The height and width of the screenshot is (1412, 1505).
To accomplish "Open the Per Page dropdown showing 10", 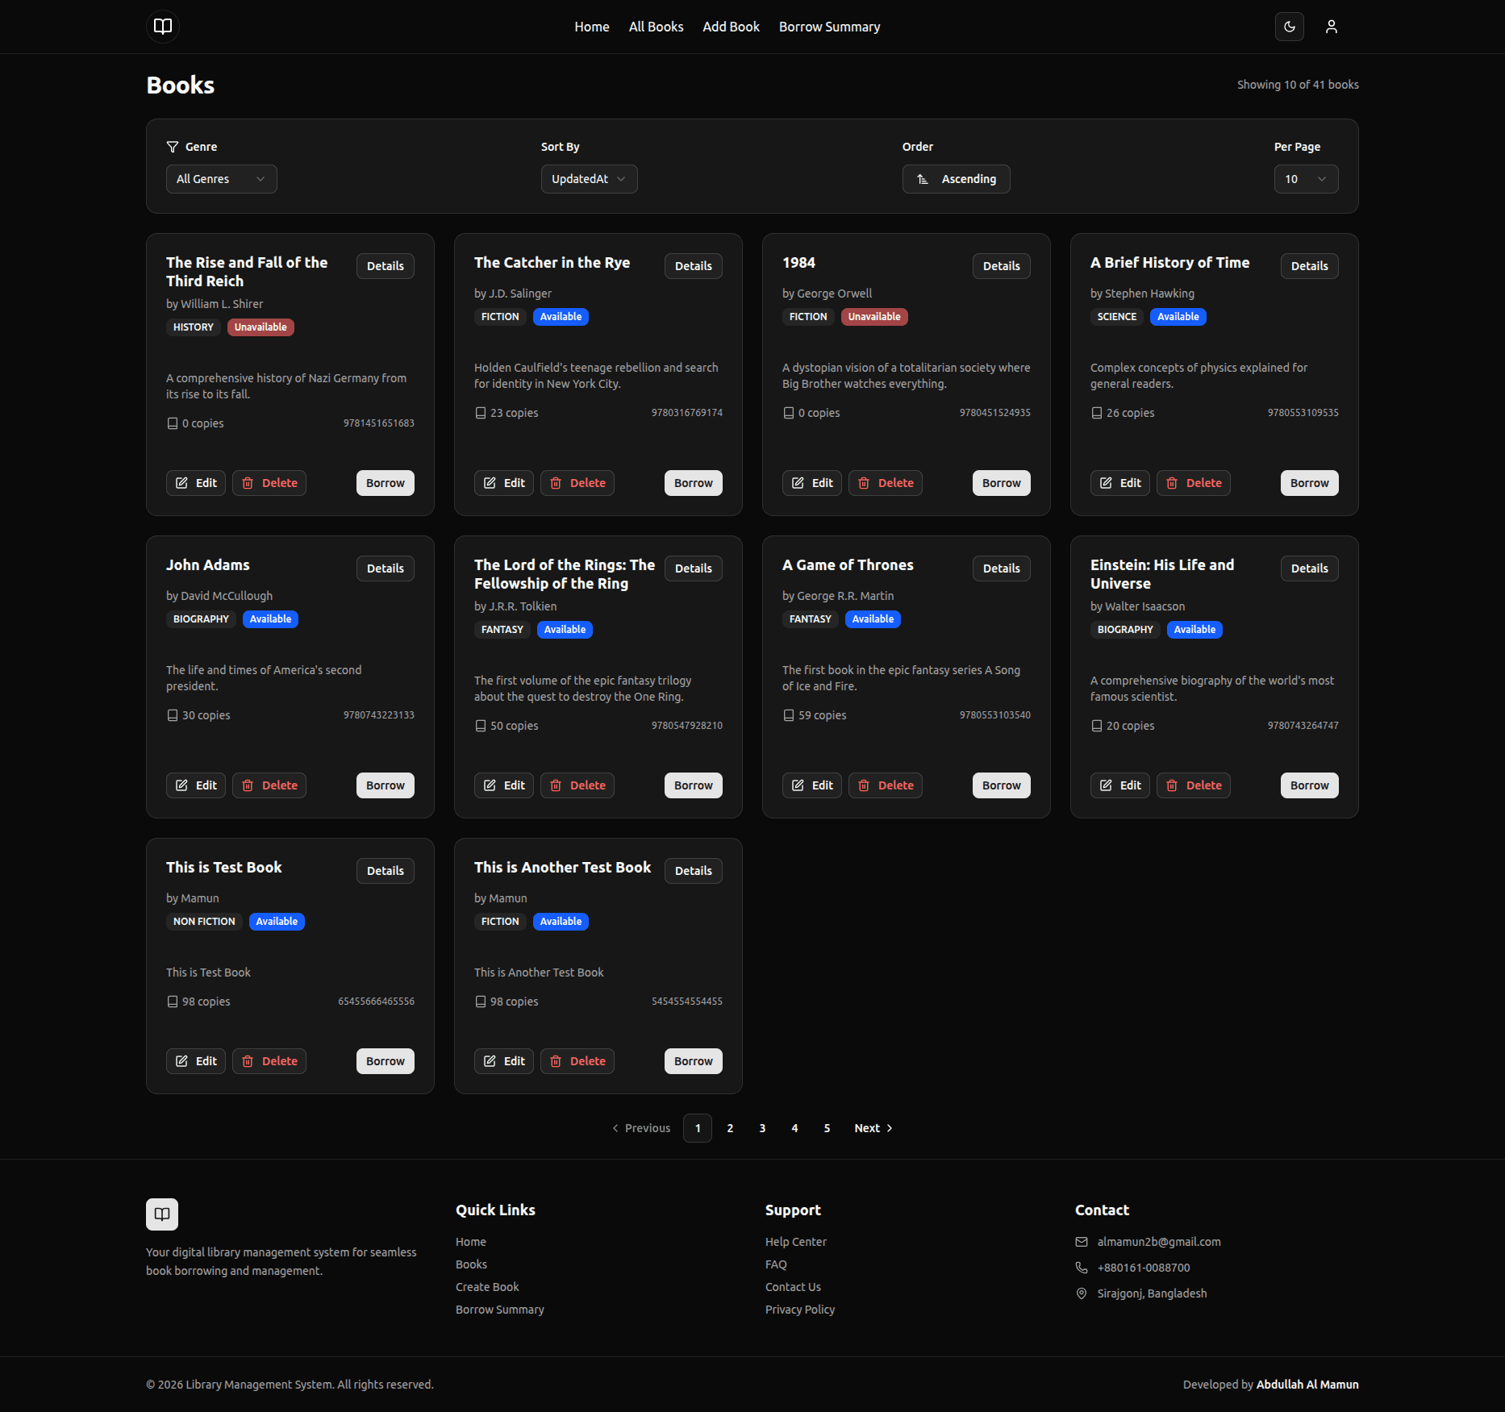I will (x=1305, y=179).
